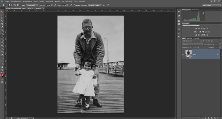Toggle lock image pixels brush icon
Image resolution: width=222 pixels, height=119 pixels.
pyautogui.click(x=193, y=47)
